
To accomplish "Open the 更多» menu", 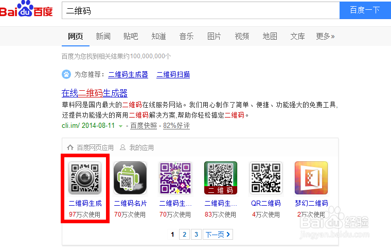I will coord(325,36).
